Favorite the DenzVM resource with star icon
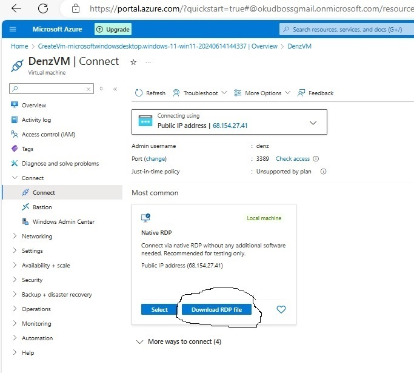This screenshot has width=414, height=373. click(x=133, y=62)
